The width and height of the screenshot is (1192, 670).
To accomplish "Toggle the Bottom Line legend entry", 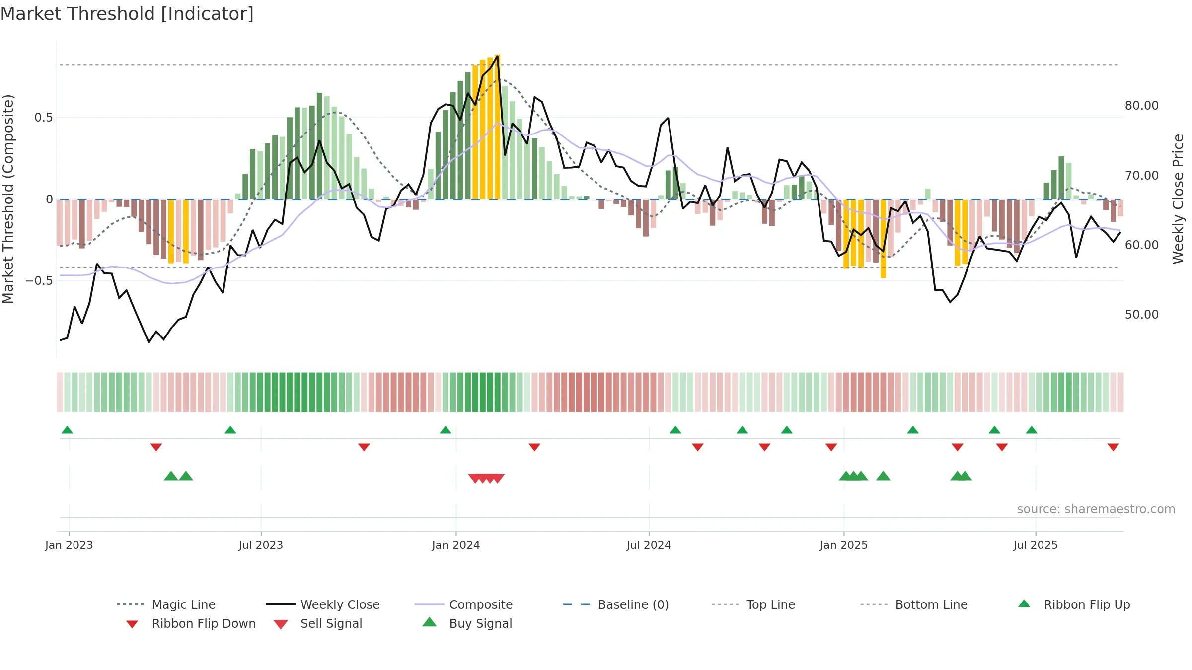I will point(914,604).
